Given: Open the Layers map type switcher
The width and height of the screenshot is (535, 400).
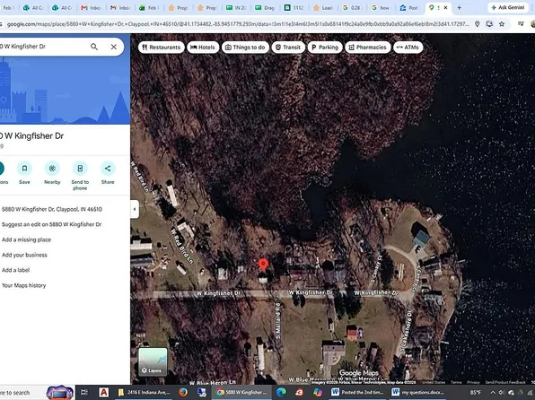Looking at the screenshot, I should click(x=153, y=361).
